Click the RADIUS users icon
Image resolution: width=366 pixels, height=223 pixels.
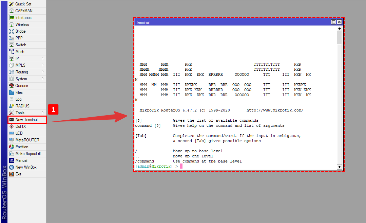(12, 106)
